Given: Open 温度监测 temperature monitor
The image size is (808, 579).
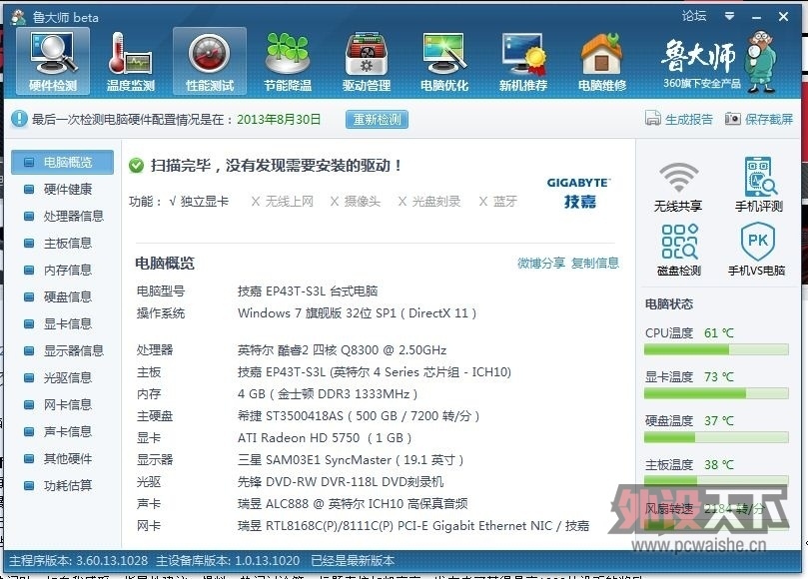Looking at the screenshot, I should pyautogui.click(x=131, y=61).
